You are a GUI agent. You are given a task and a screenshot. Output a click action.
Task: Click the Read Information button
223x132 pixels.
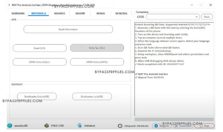68,29
